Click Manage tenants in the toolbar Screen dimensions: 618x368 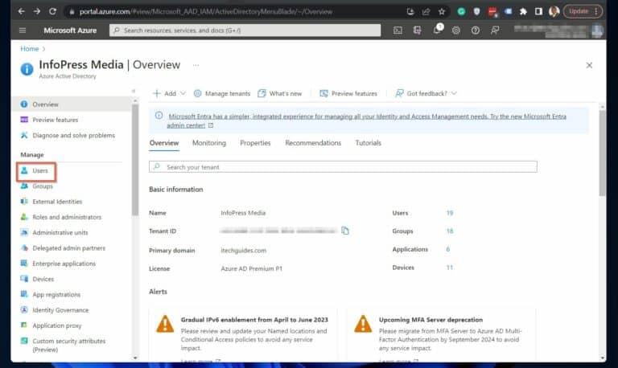222,93
